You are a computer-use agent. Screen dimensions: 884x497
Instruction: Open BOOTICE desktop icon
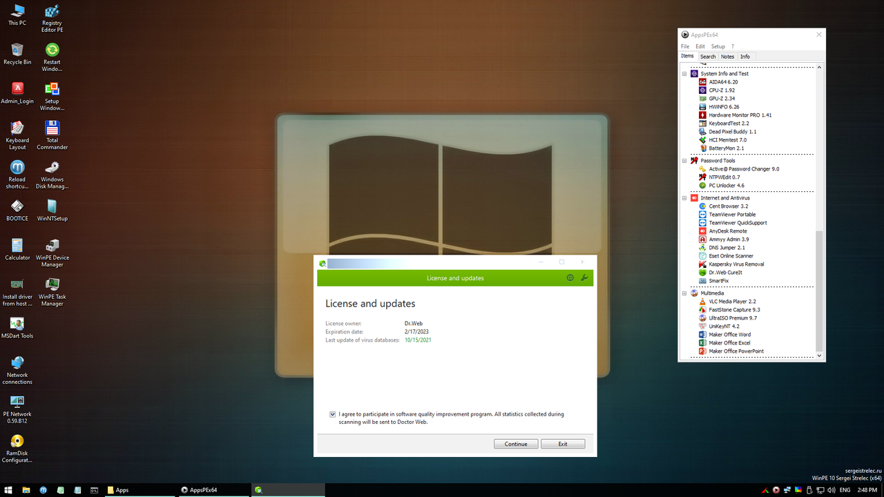tap(17, 210)
